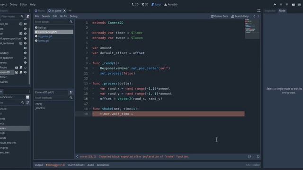Open the Debugger (14) panel
The width and height of the screenshot is (303, 170).
tap(55, 165)
